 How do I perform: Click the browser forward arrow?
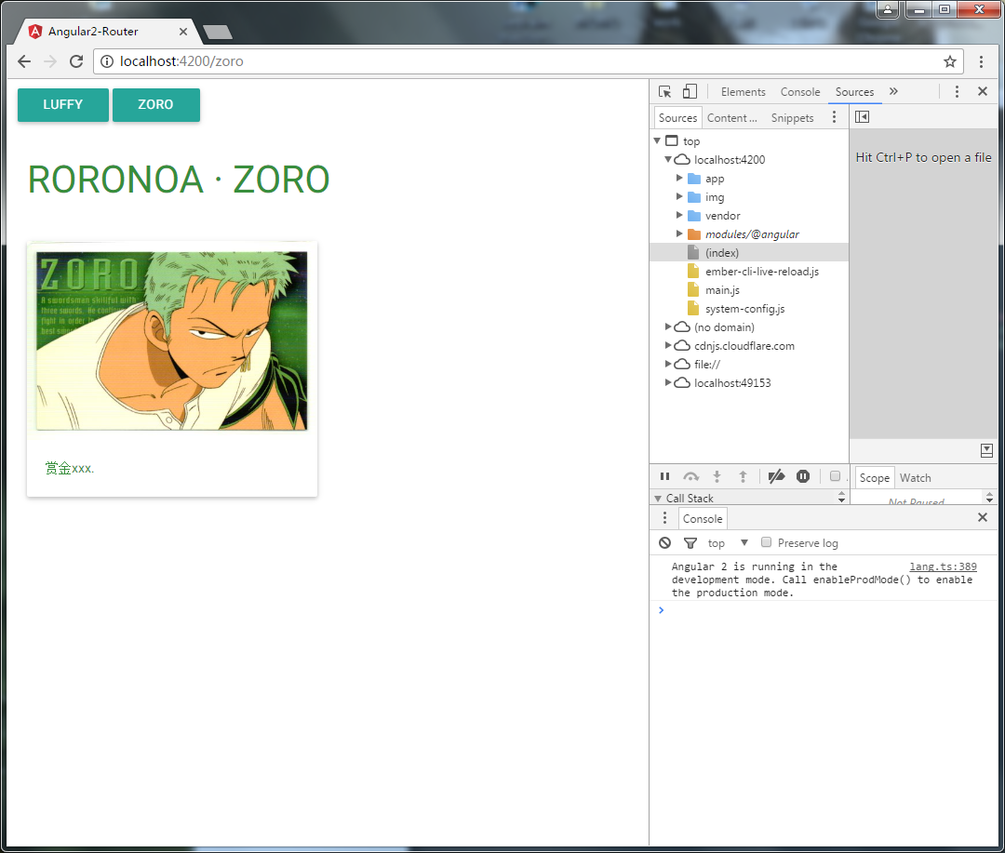tap(50, 61)
